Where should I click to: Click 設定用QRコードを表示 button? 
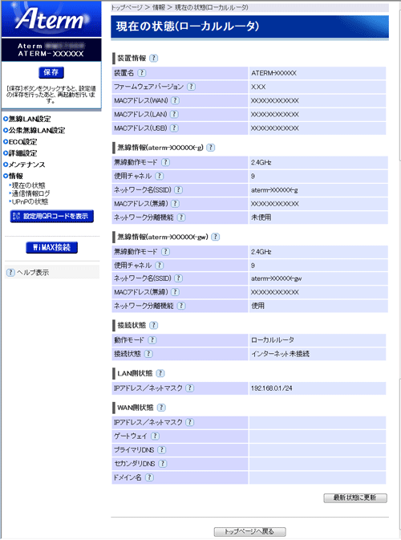(x=52, y=217)
